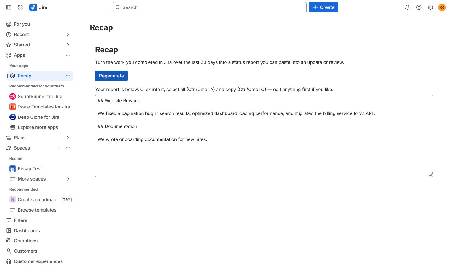Viewport: 450px width, 268px height.
Task: Open Customers in the sidebar
Action: click(38, 251)
